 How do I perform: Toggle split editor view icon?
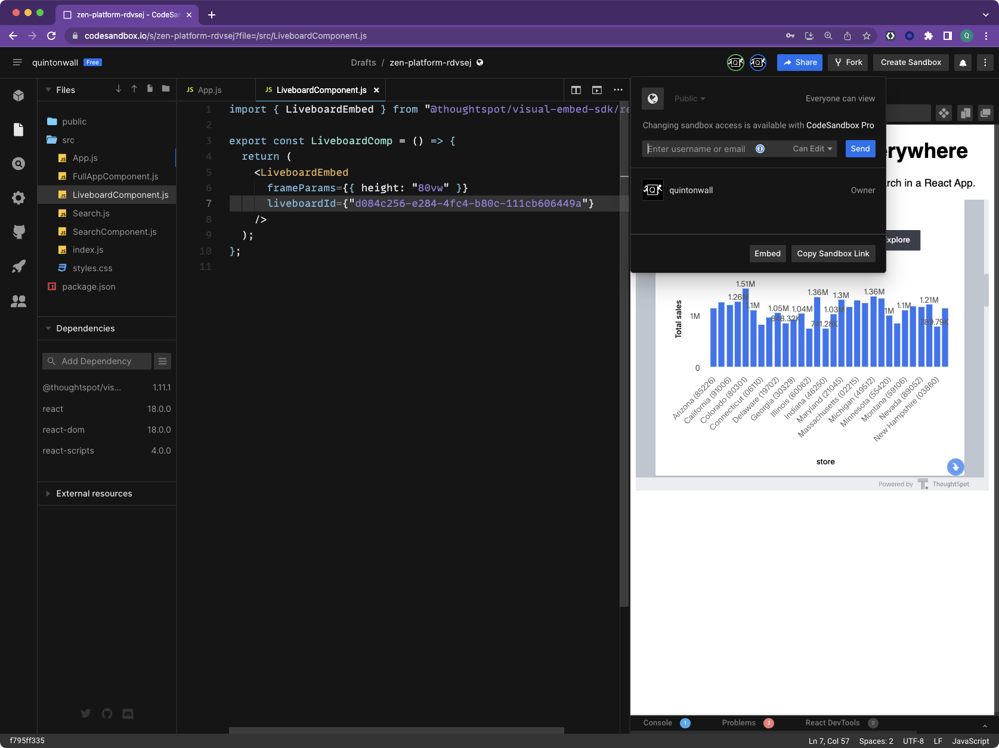coord(576,90)
